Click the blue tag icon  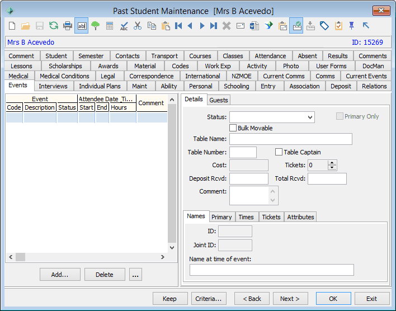coord(324,26)
